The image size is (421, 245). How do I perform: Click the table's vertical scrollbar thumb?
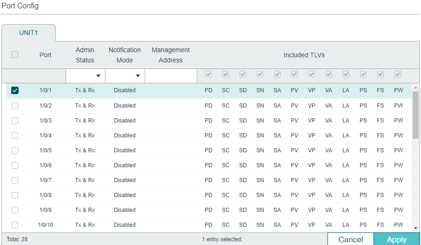click(415, 115)
